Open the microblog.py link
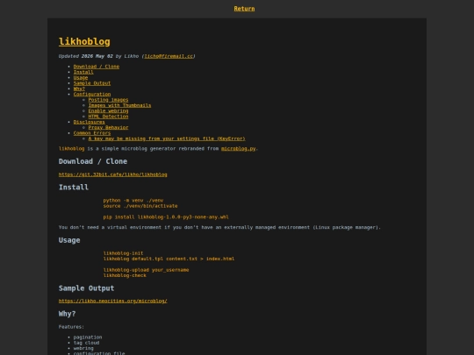 point(239,148)
